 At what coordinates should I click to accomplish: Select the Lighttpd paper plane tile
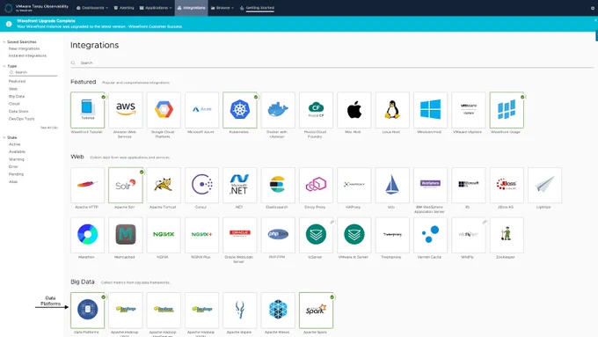[x=545, y=185]
